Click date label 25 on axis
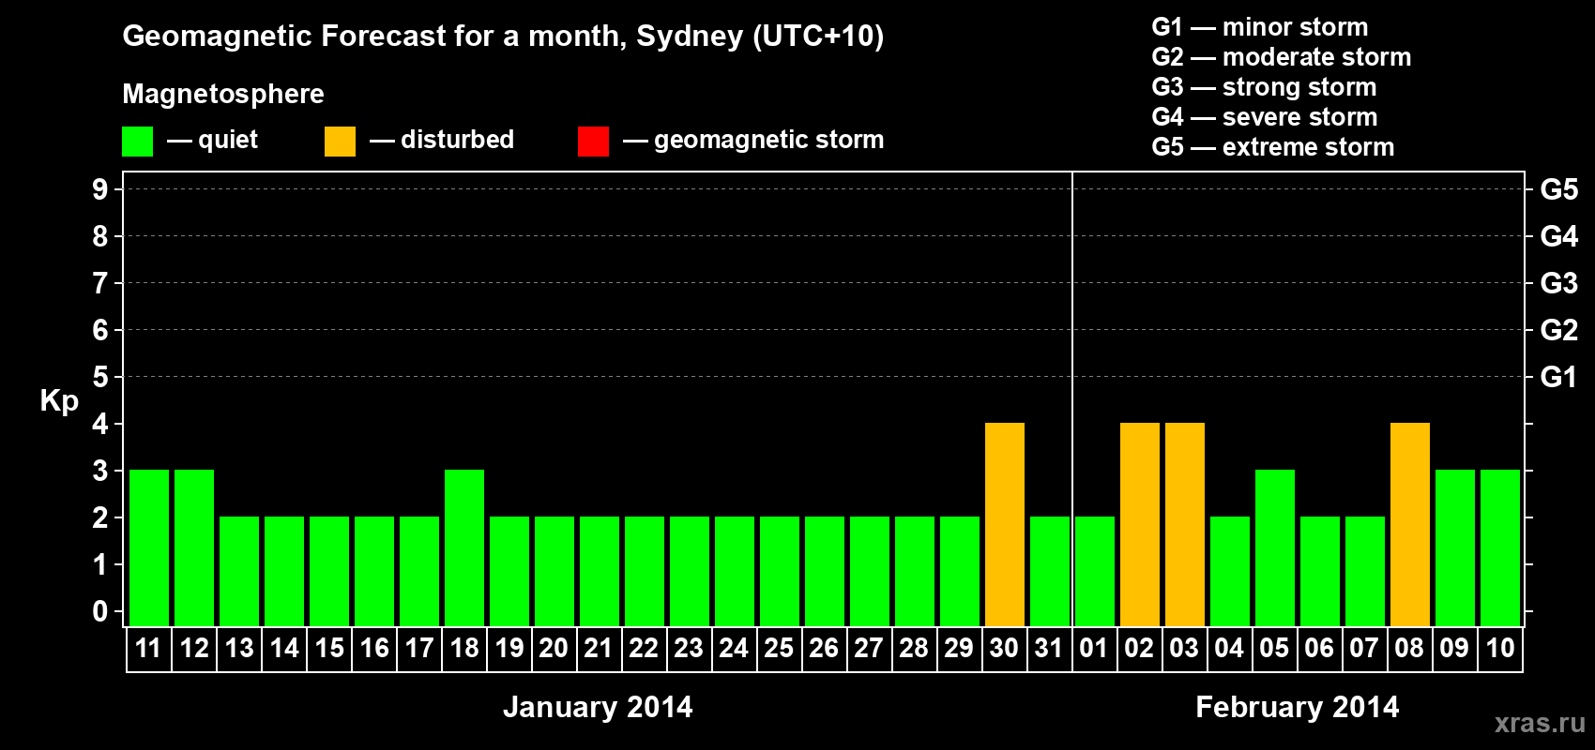Screen dimensions: 1595x750 pyautogui.click(x=779, y=648)
